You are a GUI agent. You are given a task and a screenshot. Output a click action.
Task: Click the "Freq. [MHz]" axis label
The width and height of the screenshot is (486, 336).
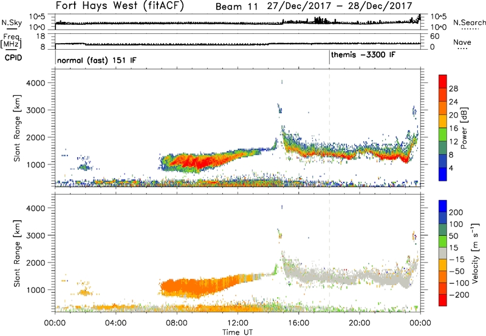[12, 41]
